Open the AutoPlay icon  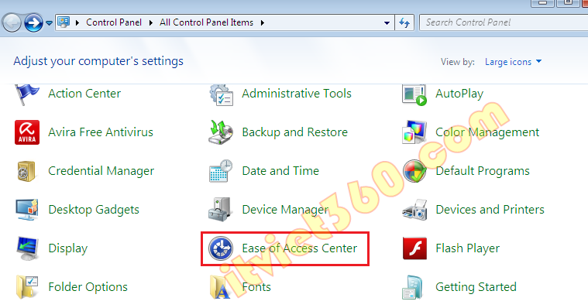(414, 94)
